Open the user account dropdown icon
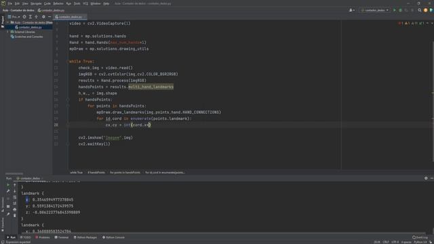This screenshot has height=244, width=434. click(352, 10)
